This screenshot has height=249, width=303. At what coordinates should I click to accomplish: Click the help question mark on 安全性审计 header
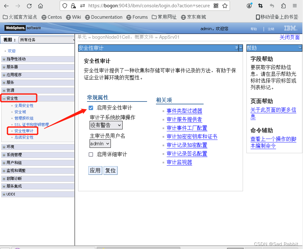[x=236, y=48]
